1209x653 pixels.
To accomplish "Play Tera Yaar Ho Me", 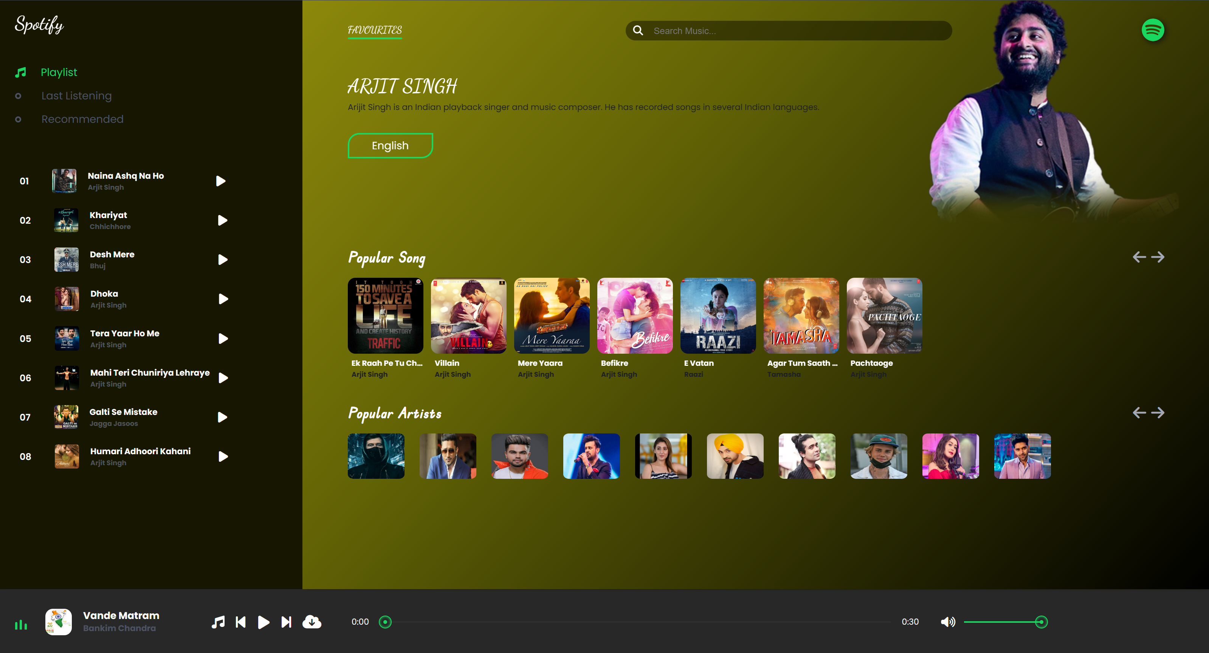I will click(223, 339).
